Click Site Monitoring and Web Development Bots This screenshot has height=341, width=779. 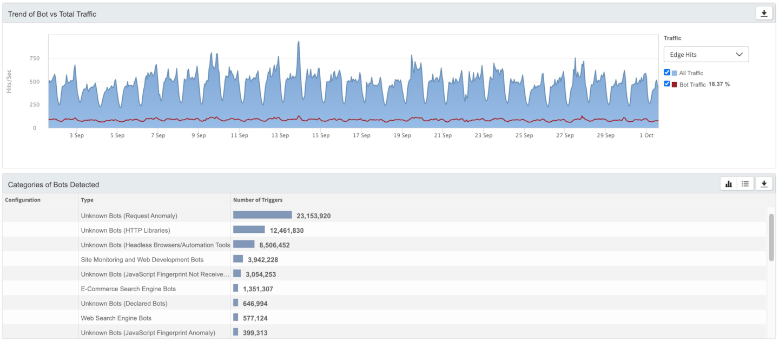[x=142, y=260]
